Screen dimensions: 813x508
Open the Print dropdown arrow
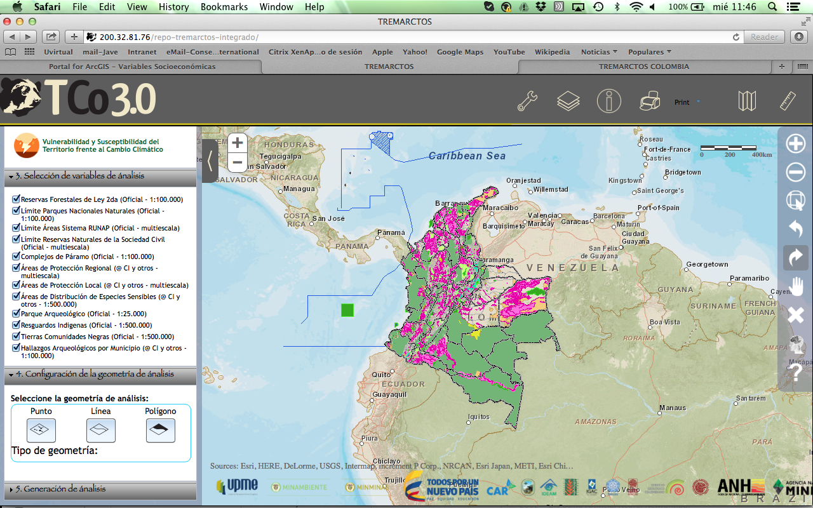click(698, 102)
